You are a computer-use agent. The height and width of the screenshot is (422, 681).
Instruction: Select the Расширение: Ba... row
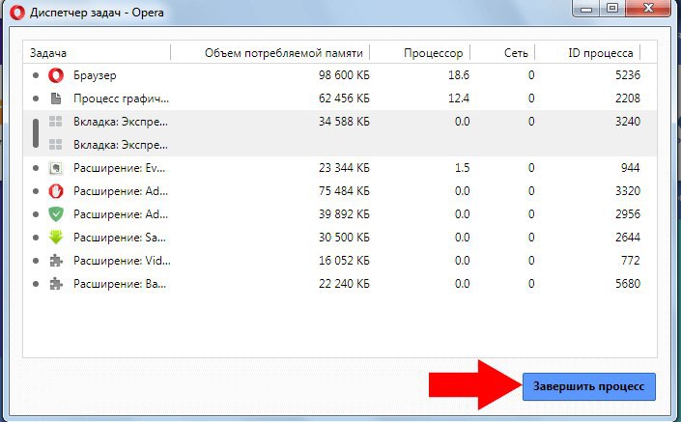coord(340,284)
